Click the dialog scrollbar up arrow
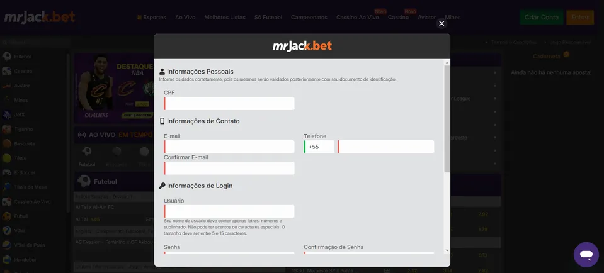 pos(447,62)
